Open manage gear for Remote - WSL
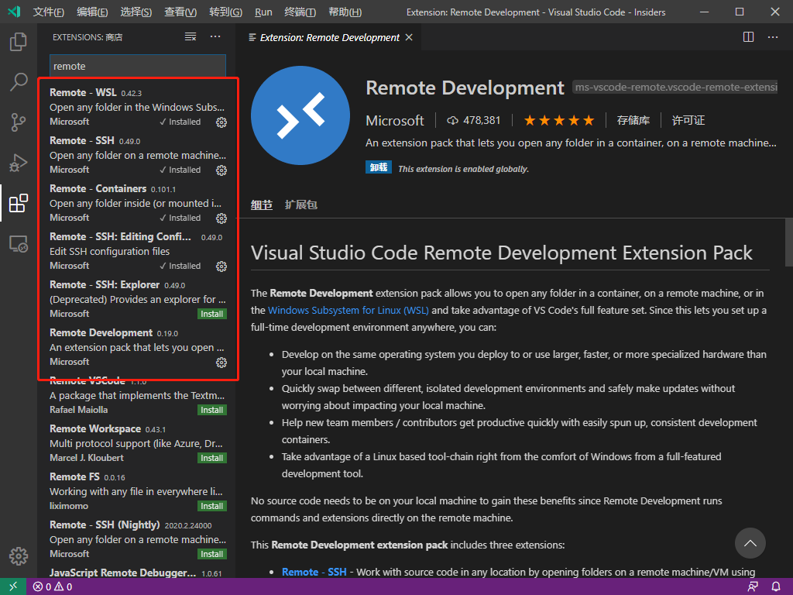The image size is (793, 595). [x=221, y=122]
